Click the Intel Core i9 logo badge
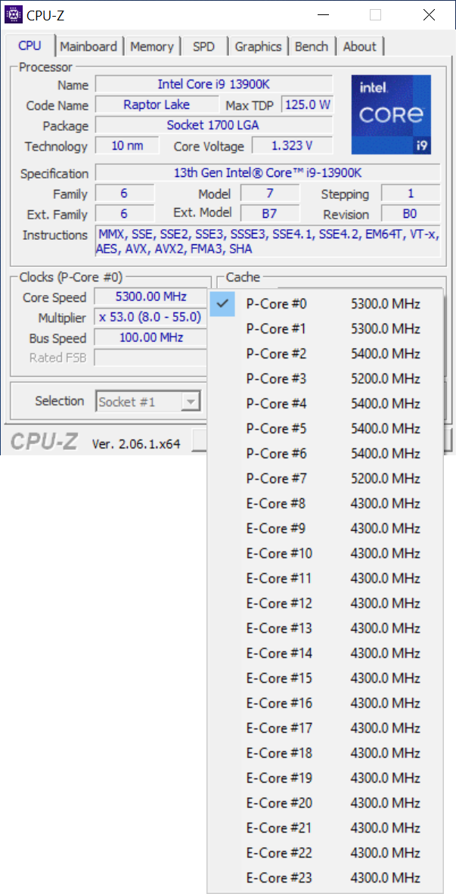456x894 pixels. [392, 115]
